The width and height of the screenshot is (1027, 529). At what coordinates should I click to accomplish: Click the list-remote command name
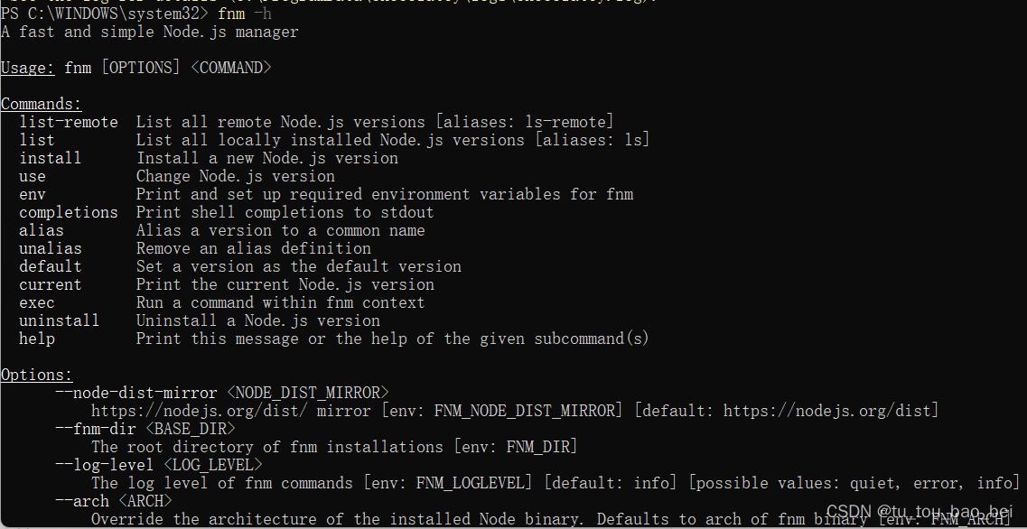(68, 123)
